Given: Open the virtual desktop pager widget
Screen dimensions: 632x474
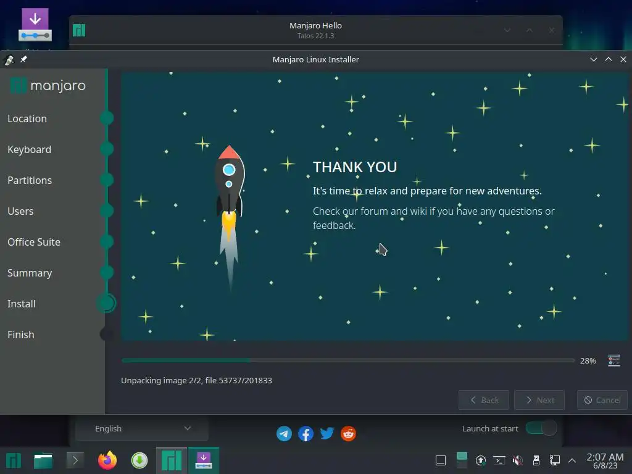Looking at the screenshot, I should (462, 460).
